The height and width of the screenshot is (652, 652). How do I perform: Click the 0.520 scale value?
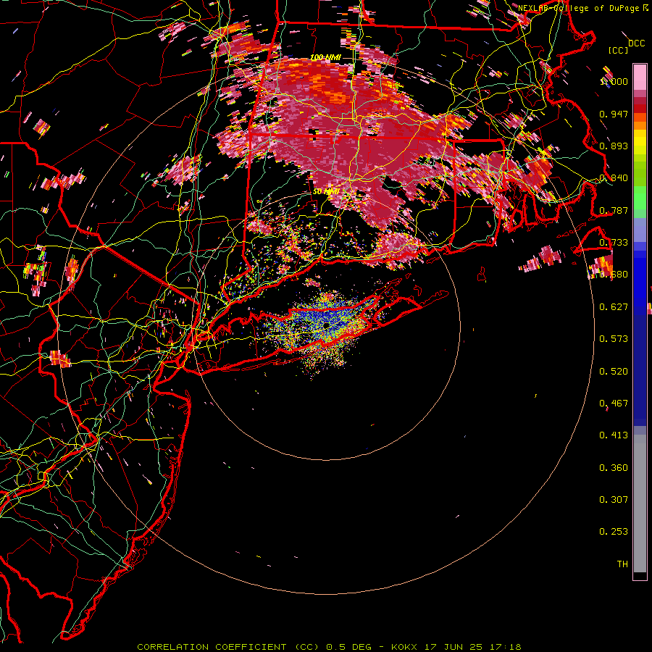point(614,372)
